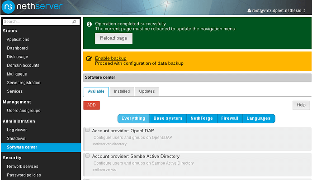Open the Help button

pos(301,105)
